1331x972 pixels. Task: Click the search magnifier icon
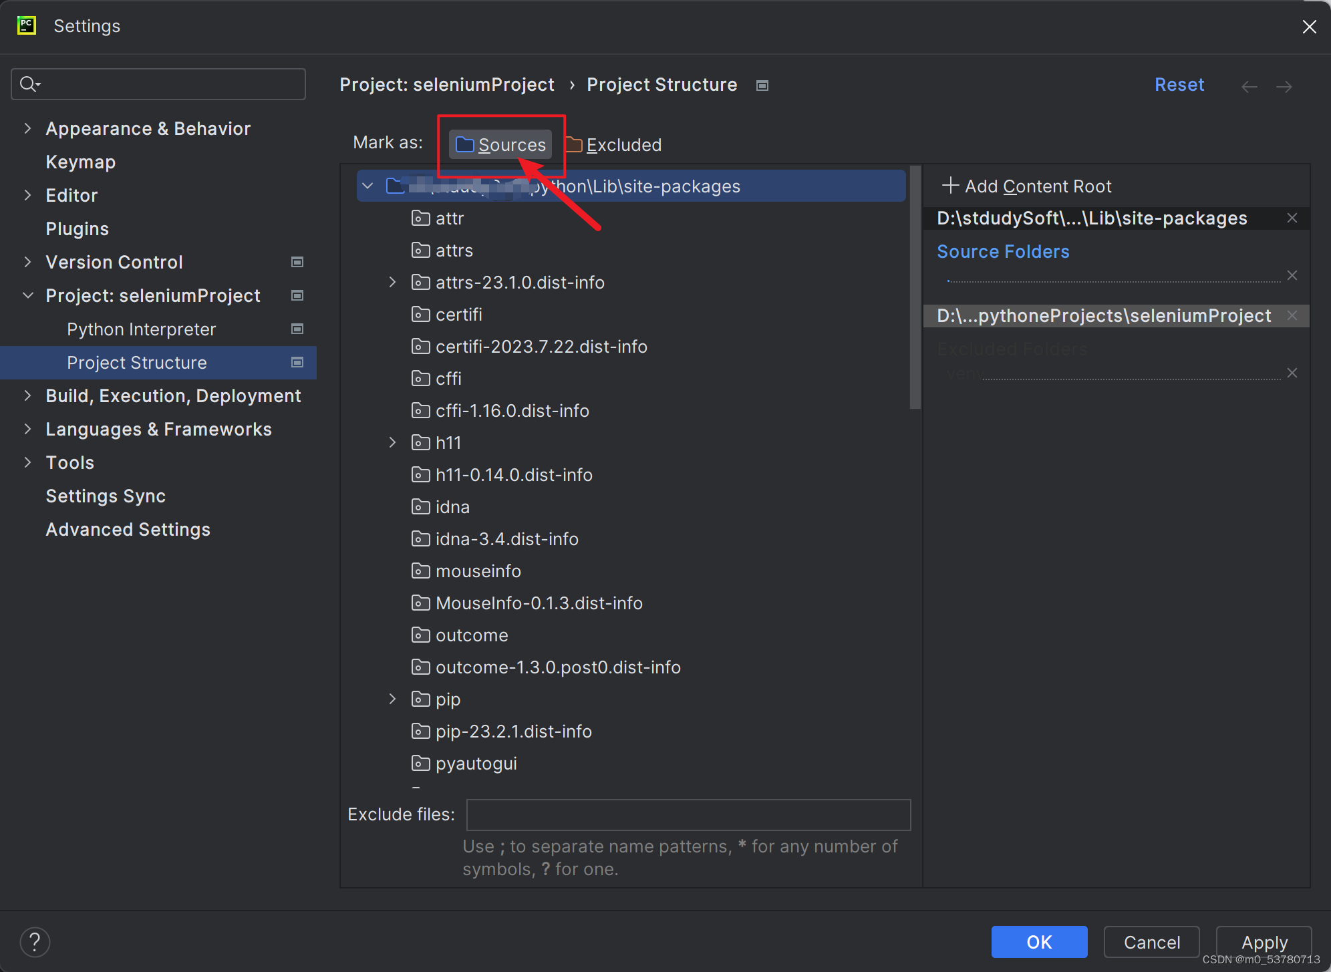(x=29, y=84)
